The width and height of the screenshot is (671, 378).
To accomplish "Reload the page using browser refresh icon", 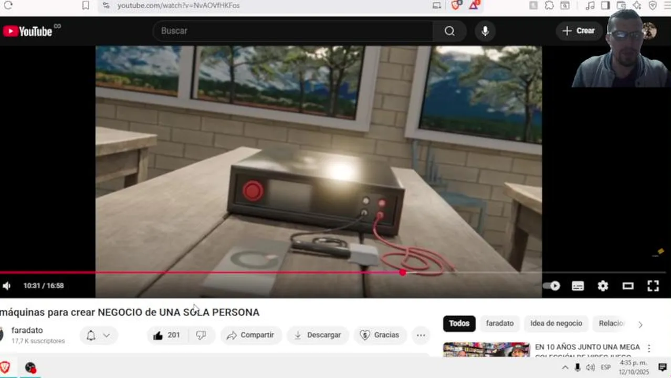I will 8,5.
